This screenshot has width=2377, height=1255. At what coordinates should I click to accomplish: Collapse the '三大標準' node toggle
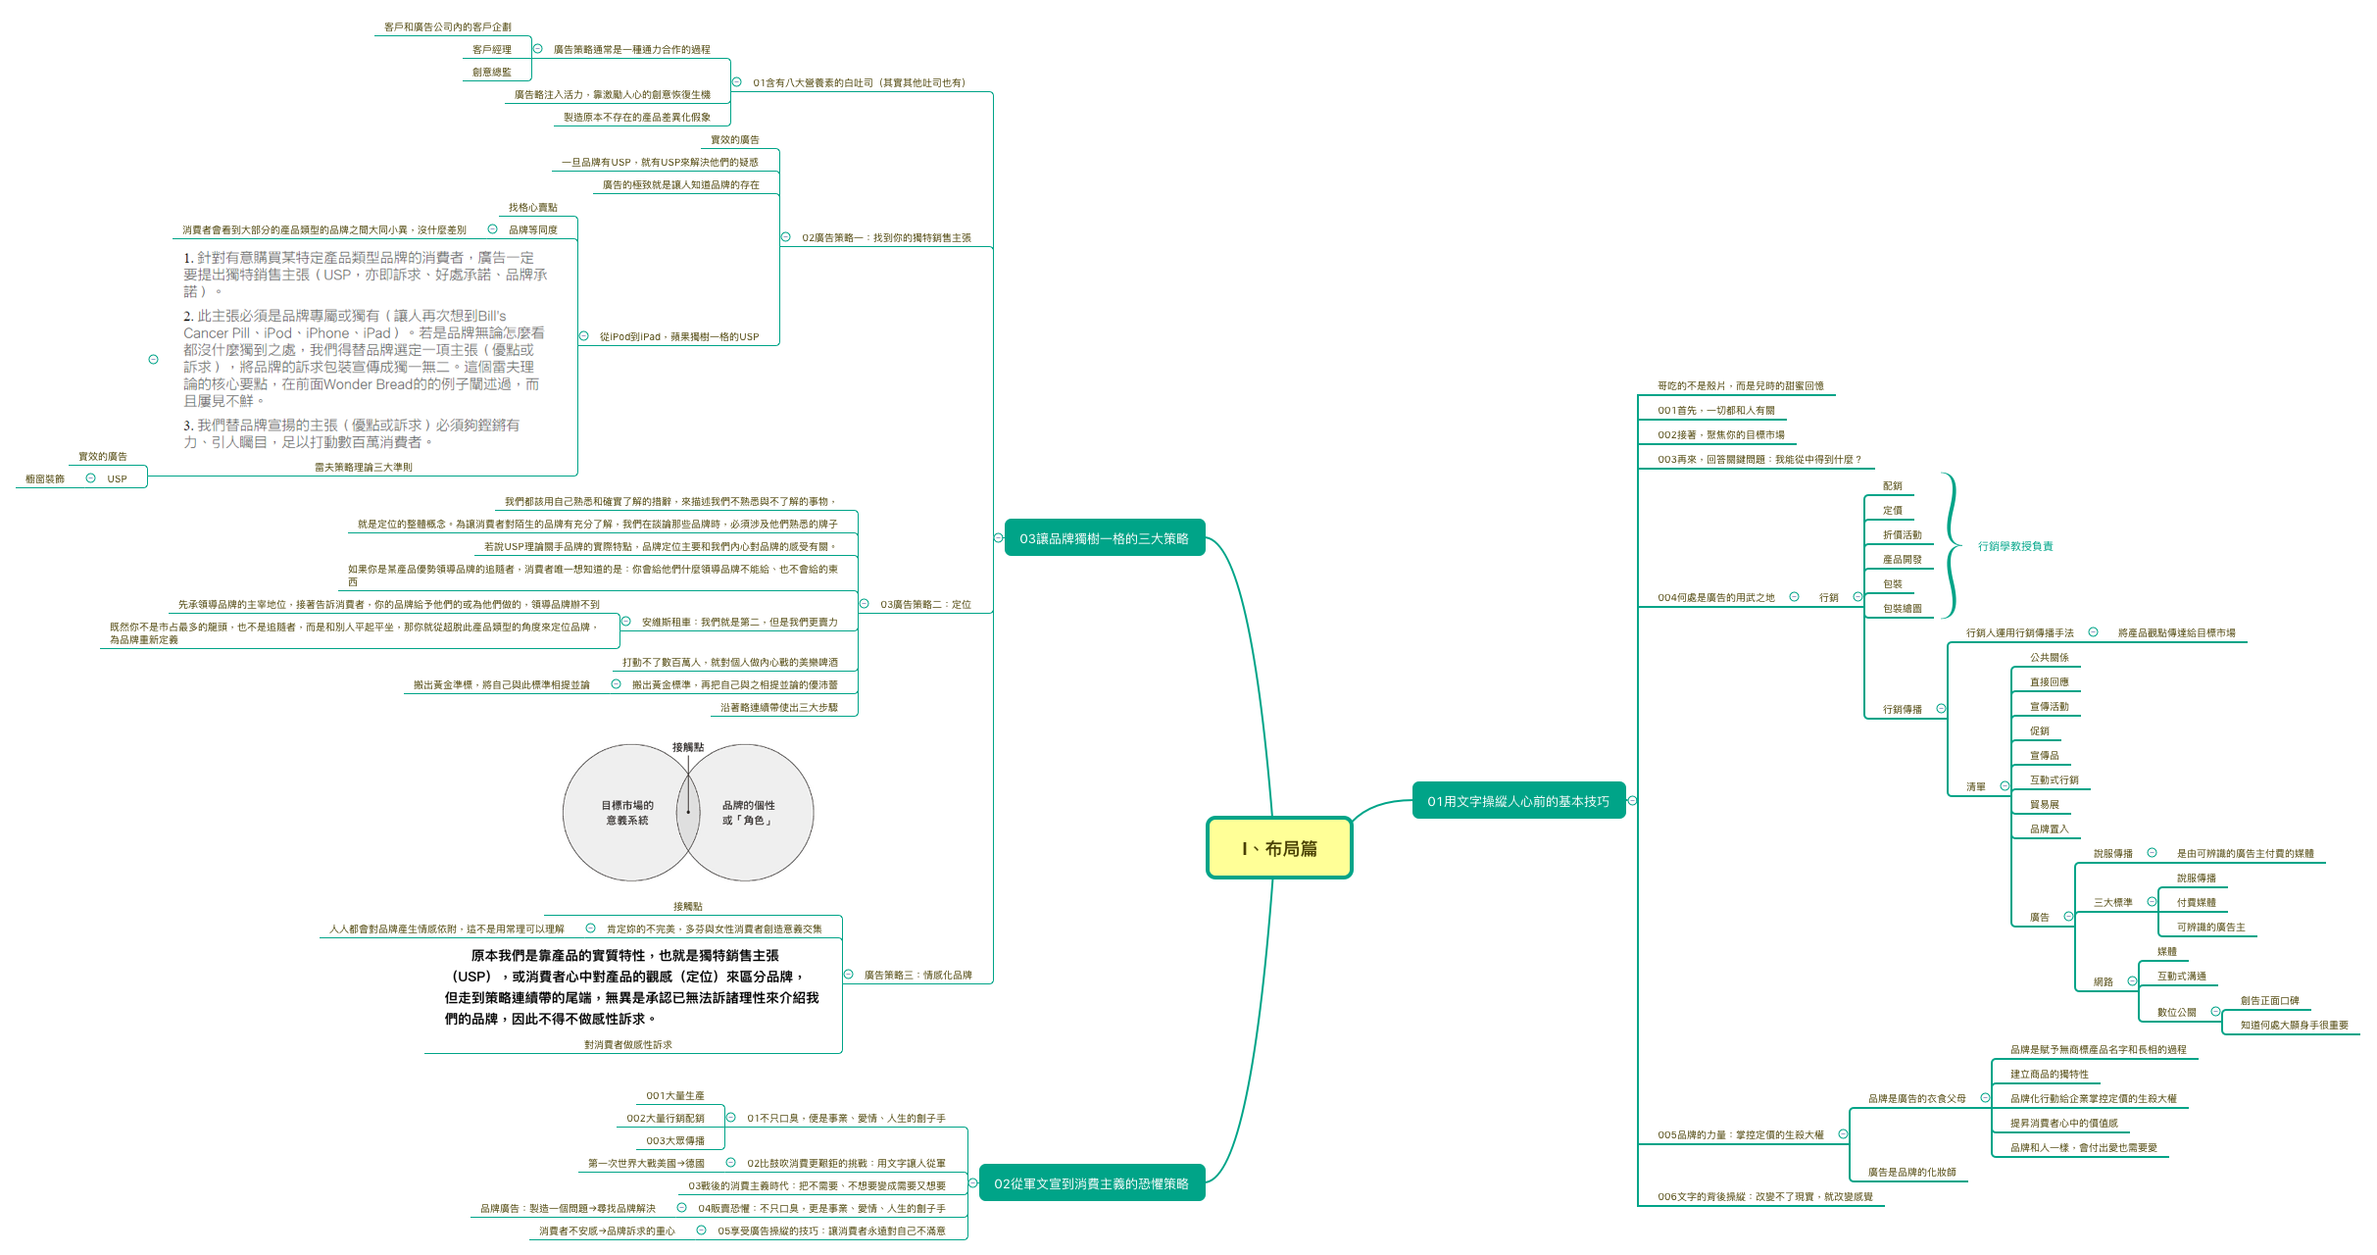[x=2152, y=902]
